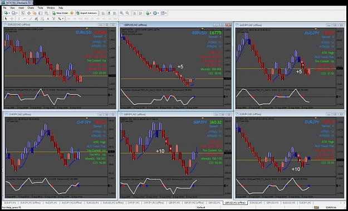Click the Default profile status bar entry
Screen dimensions: 348x211
pos(201,208)
